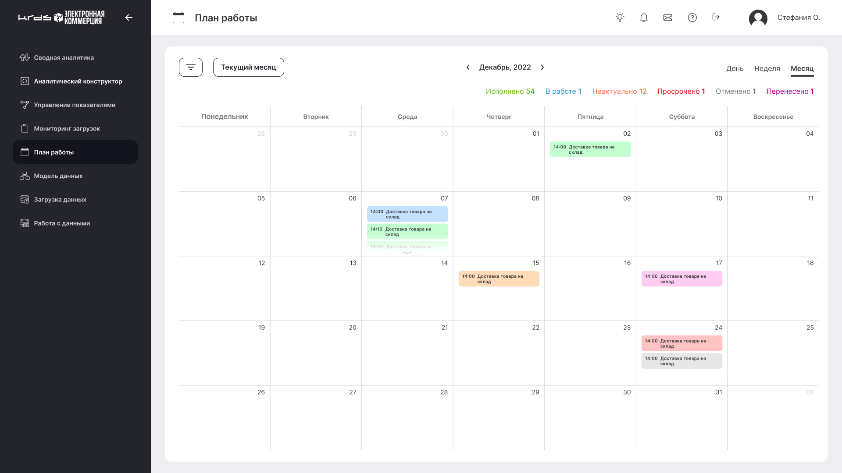Open the notifications bell

[644, 18]
